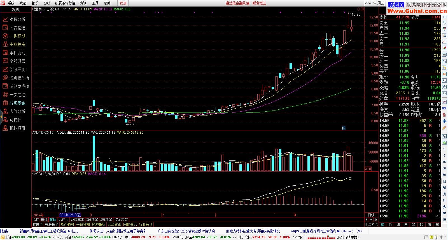Click the RSI indicator icon
The image size is (448, 240).
click(444, 108)
